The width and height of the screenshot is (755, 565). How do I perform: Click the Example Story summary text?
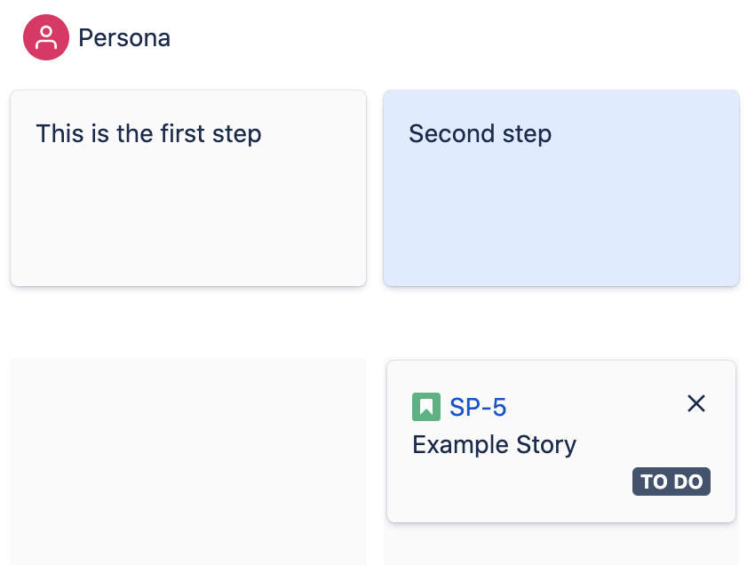[494, 444]
